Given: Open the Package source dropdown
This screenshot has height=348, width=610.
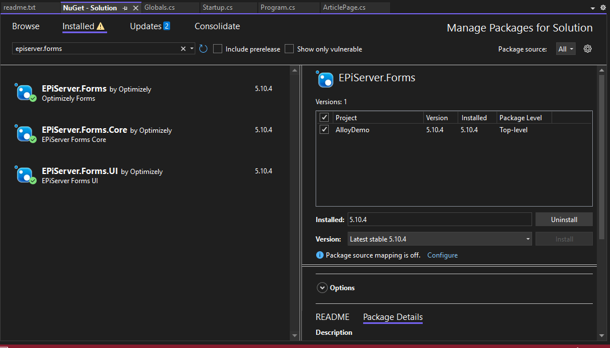Looking at the screenshot, I should pyautogui.click(x=566, y=49).
